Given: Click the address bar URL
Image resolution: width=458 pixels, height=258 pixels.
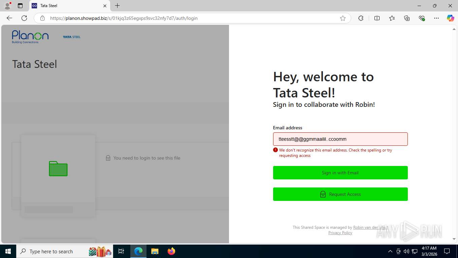Looking at the screenshot, I should 124,18.
